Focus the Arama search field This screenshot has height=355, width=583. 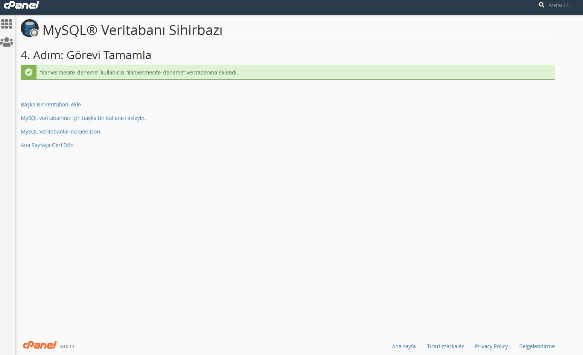559,5
